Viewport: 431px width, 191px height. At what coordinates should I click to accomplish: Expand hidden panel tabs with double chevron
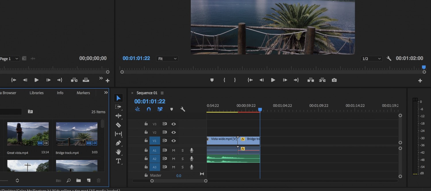coord(106,93)
